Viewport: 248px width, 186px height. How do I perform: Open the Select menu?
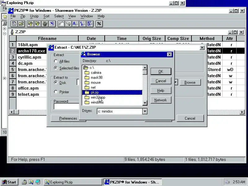point(59,16)
